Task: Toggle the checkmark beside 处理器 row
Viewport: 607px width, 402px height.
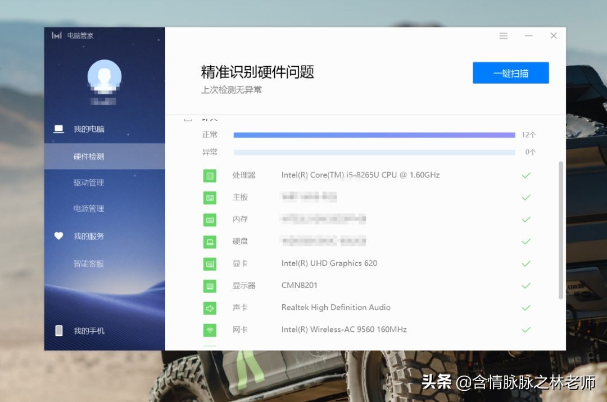Action: click(526, 175)
